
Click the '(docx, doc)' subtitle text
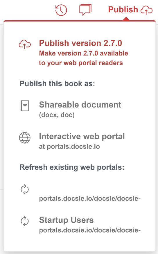[x=57, y=115]
